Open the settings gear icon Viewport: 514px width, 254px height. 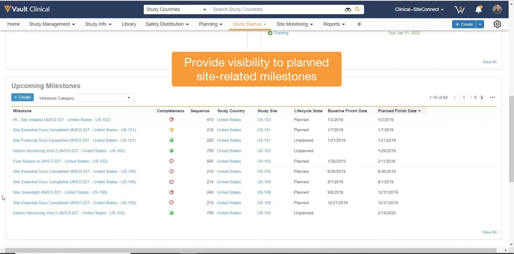coord(497,24)
